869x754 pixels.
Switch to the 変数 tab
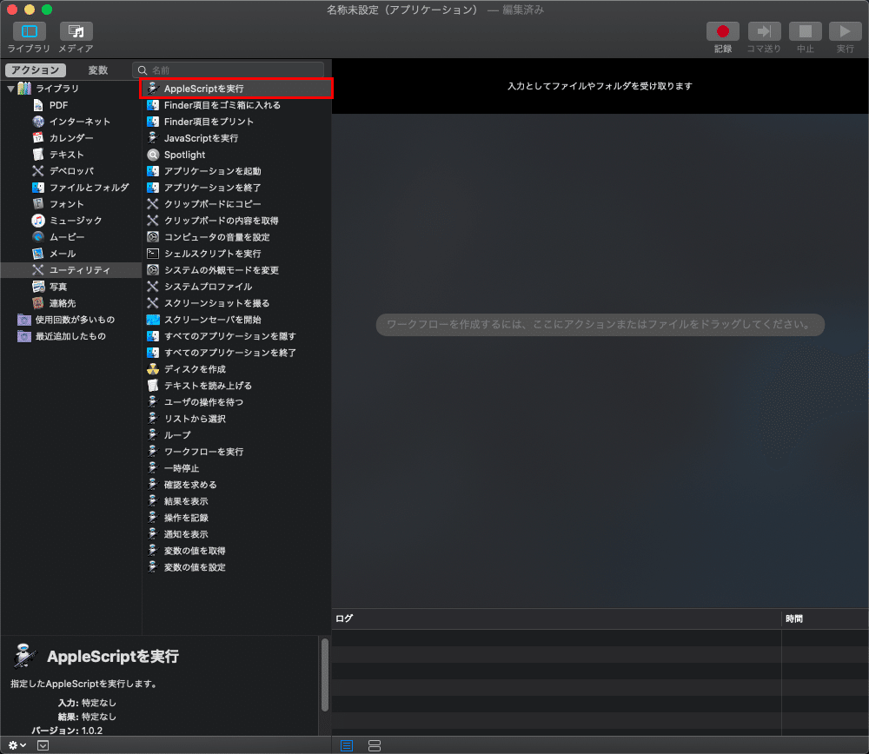tap(97, 70)
